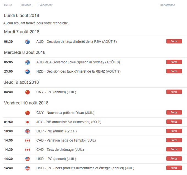Click the US flag on the USD IPC (annuel) row

pyautogui.click(x=28, y=159)
